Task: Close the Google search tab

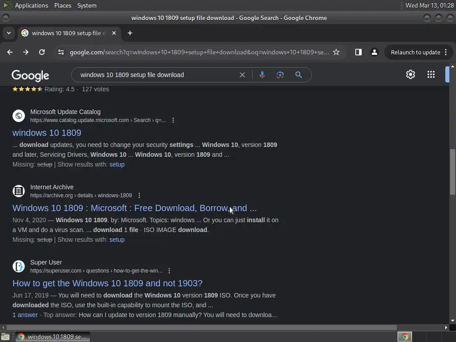Action: 114,33
